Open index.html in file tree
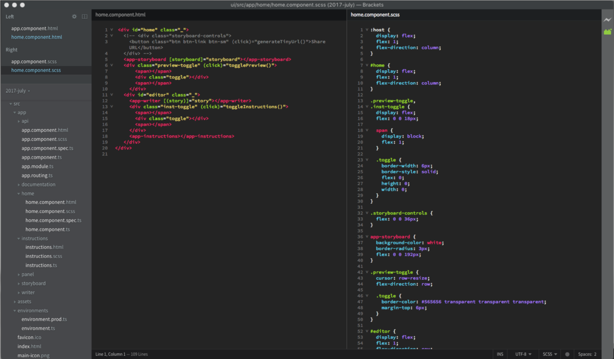 29,347
